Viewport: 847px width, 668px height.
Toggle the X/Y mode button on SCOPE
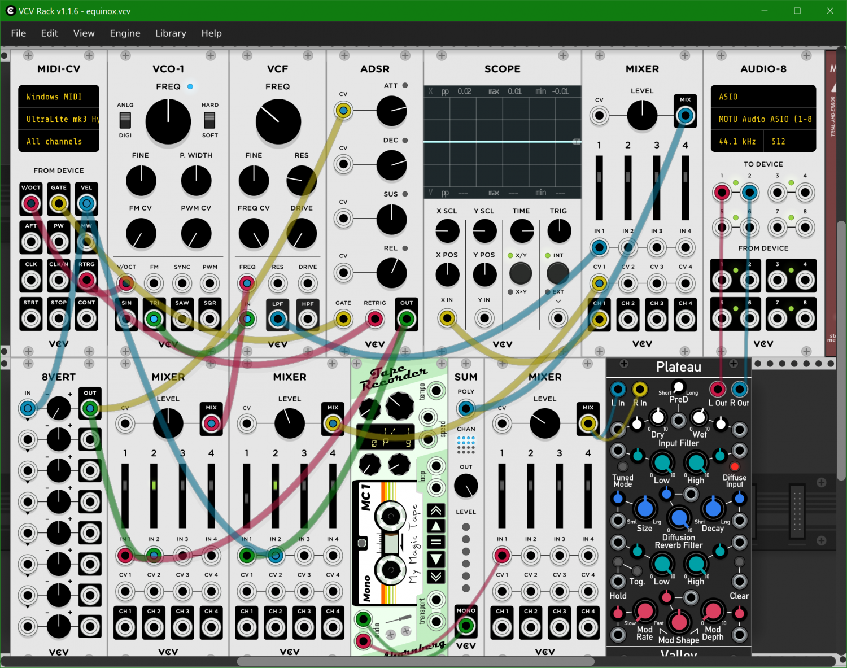521,273
